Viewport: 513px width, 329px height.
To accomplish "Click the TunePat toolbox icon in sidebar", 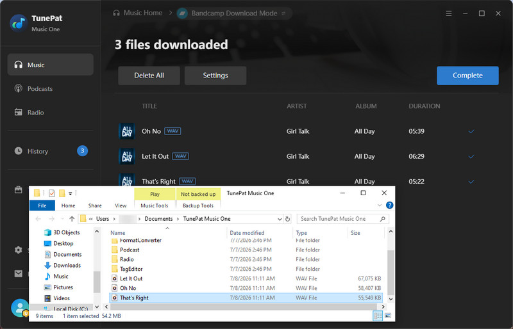I will pyautogui.click(x=19, y=190).
